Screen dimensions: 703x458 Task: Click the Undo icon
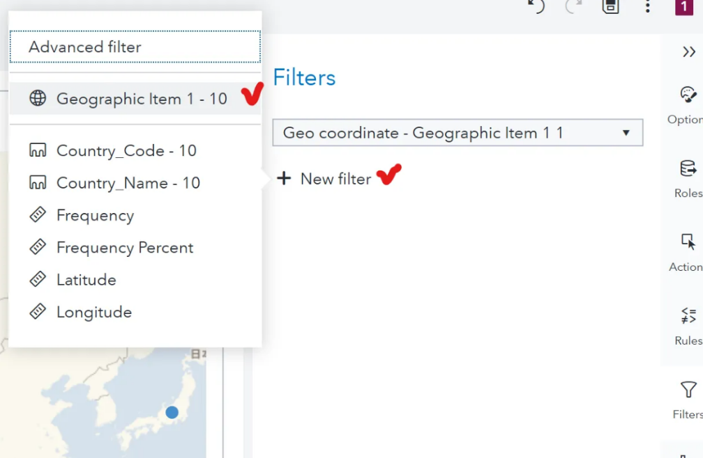(x=536, y=8)
